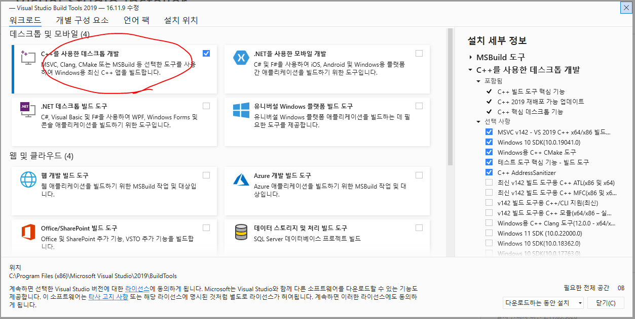Check Windows용 C++ Clang 도구 option
Image resolution: width=635 pixels, height=319 pixels.
tap(489, 223)
